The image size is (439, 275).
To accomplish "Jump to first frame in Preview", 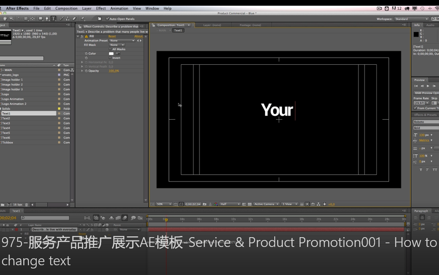I will pyautogui.click(x=416, y=86).
